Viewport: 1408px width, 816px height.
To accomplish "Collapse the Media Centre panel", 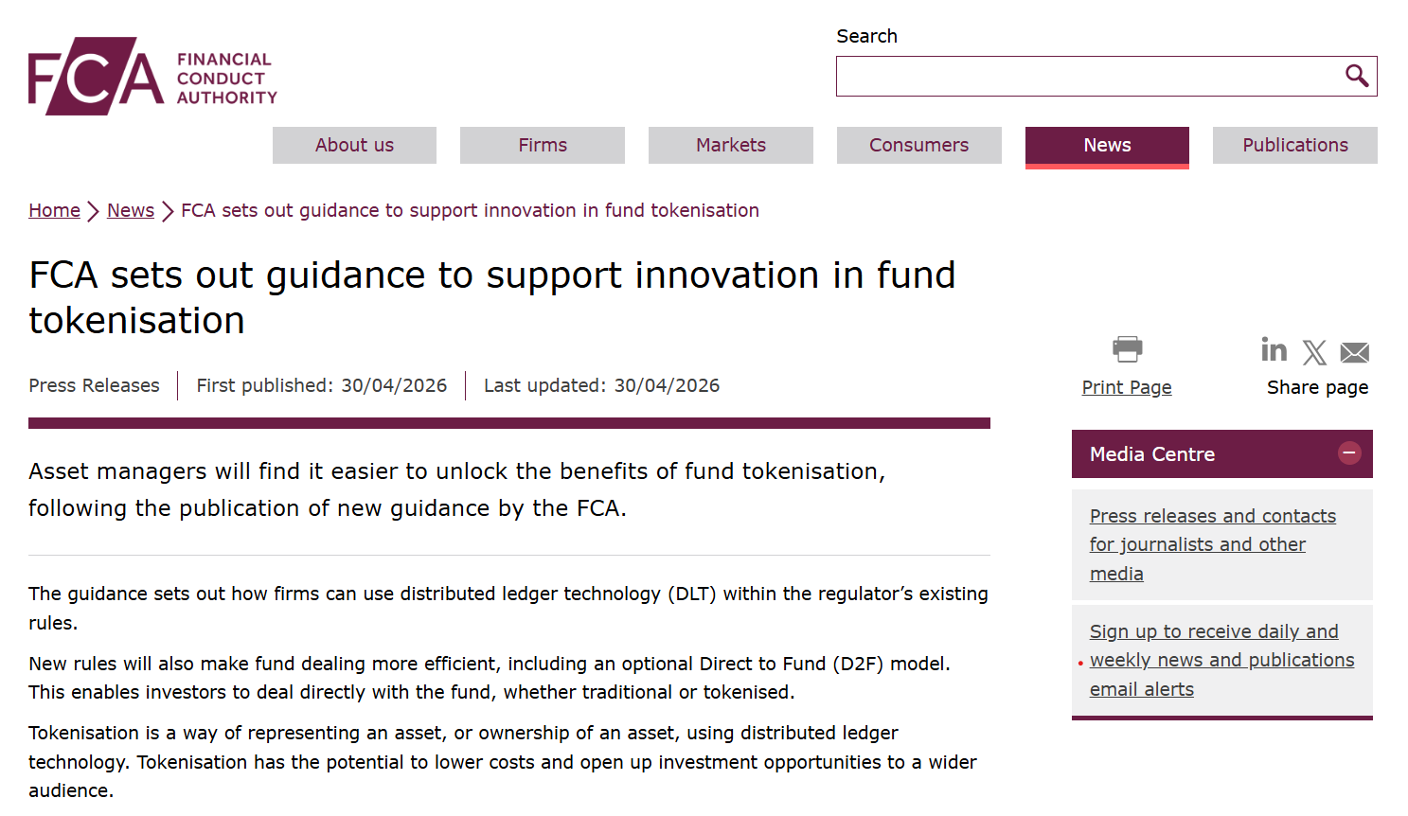I will [x=1349, y=453].
